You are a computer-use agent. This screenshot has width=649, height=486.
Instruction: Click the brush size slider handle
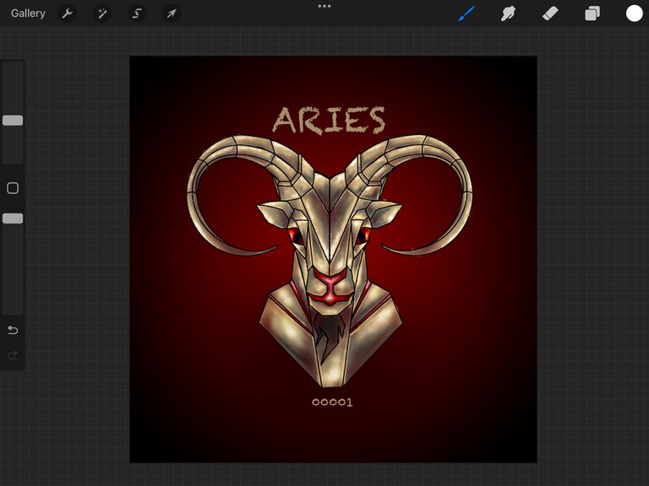click(13, 121)
